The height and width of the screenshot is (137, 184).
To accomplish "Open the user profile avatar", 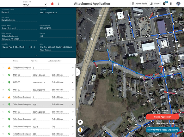I will (178, 4).
